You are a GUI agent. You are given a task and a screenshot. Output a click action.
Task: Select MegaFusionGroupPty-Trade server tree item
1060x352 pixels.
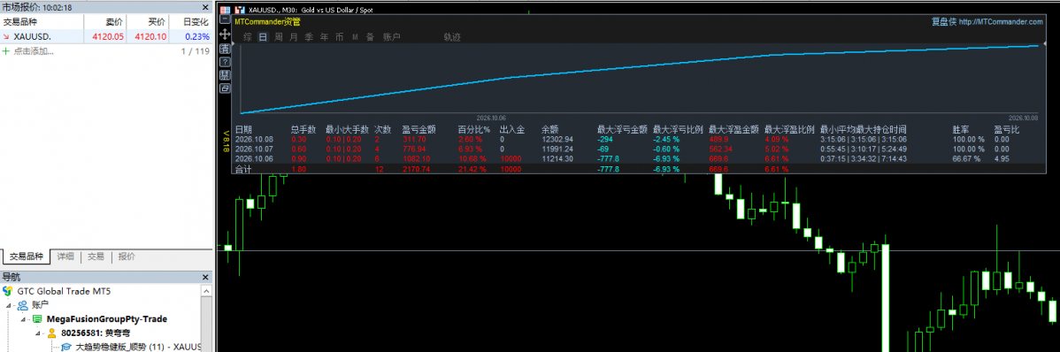click(x=107, y=319)
